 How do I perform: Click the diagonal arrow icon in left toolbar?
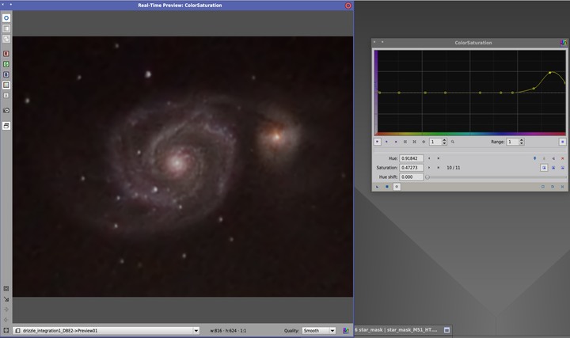tap(6, 299)
